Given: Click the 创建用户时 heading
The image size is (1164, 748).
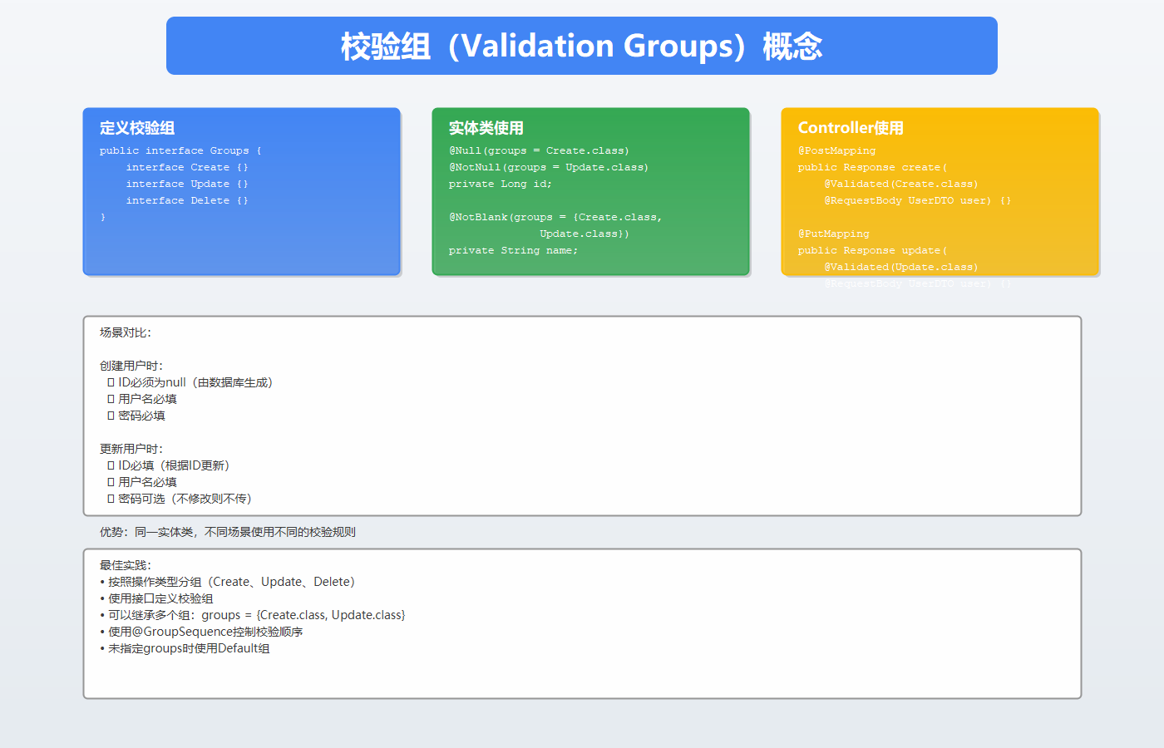Looking at the screenshot, I should click(x=131, y=366).
